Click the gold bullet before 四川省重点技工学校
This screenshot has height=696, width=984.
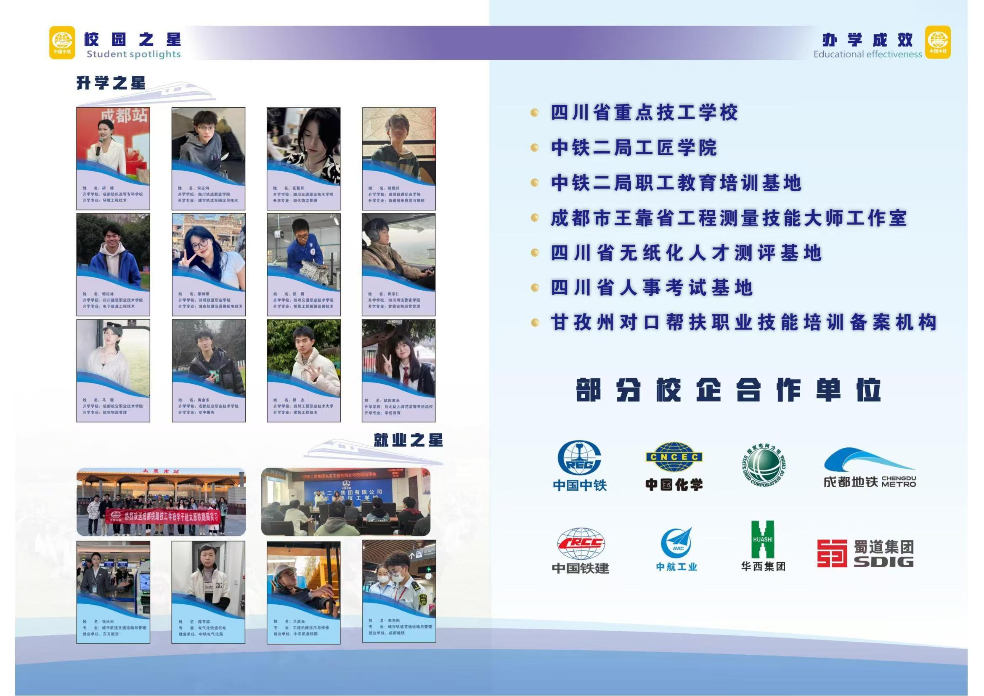coord(534,113)
